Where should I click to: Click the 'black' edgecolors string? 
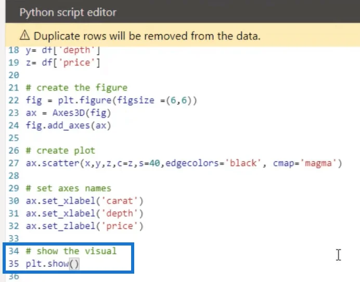243,163
